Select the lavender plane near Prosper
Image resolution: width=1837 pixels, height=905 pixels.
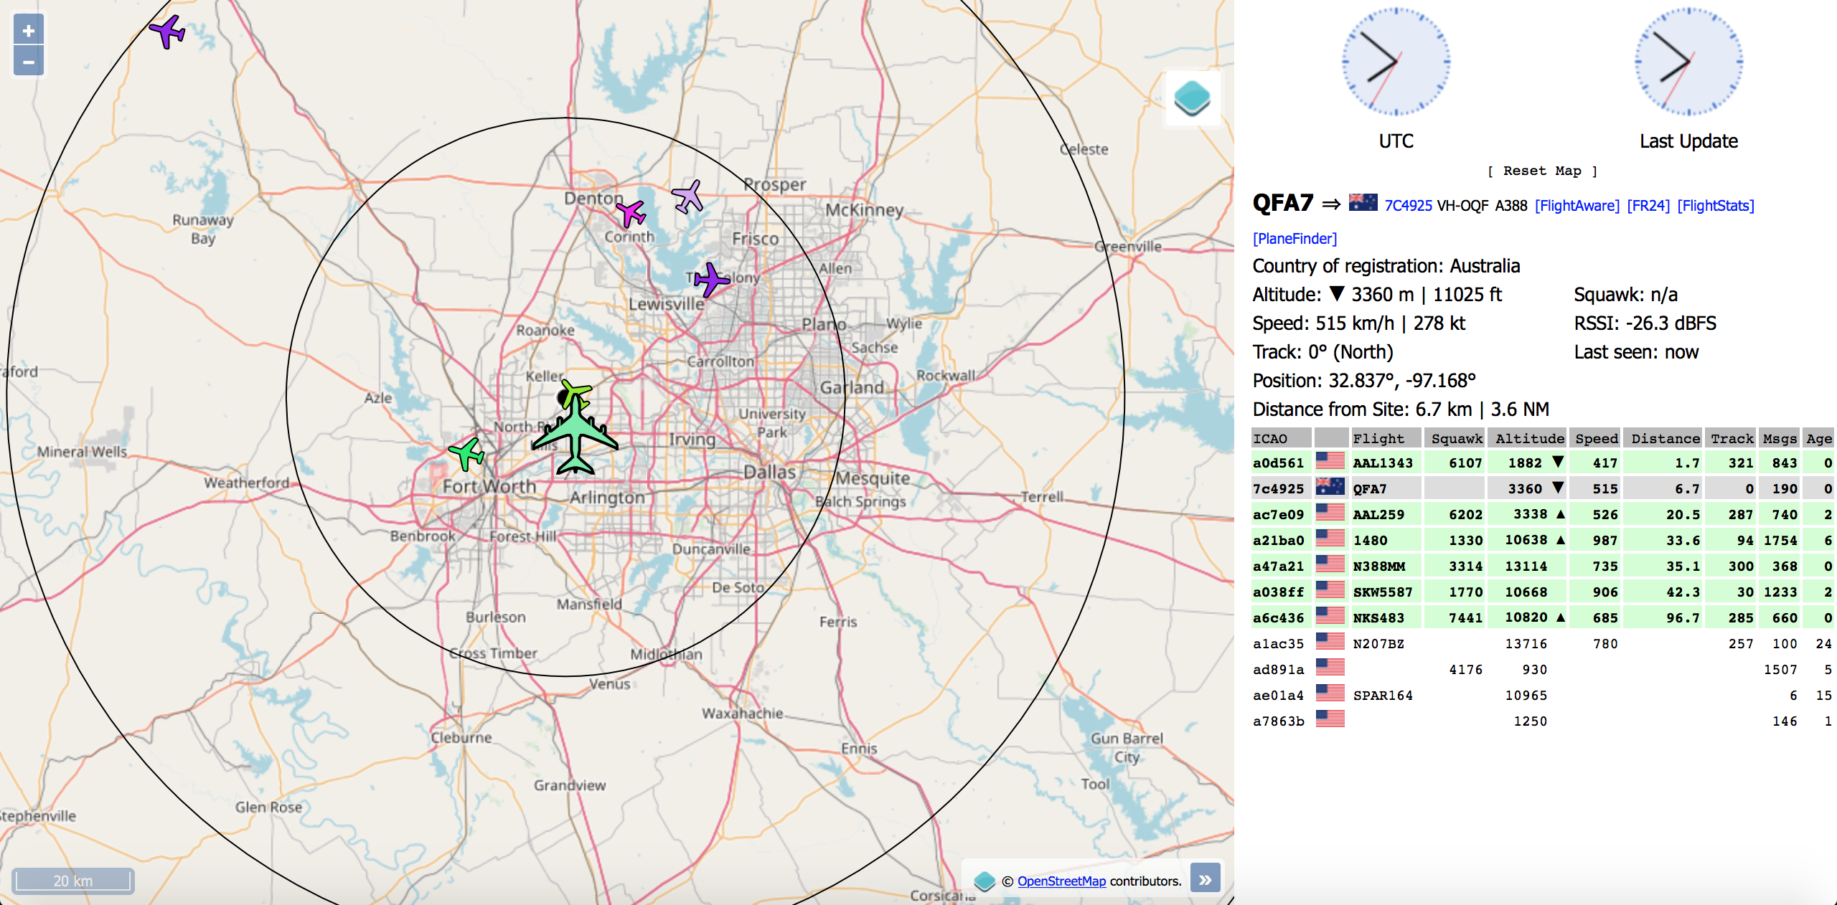(688, 196)
